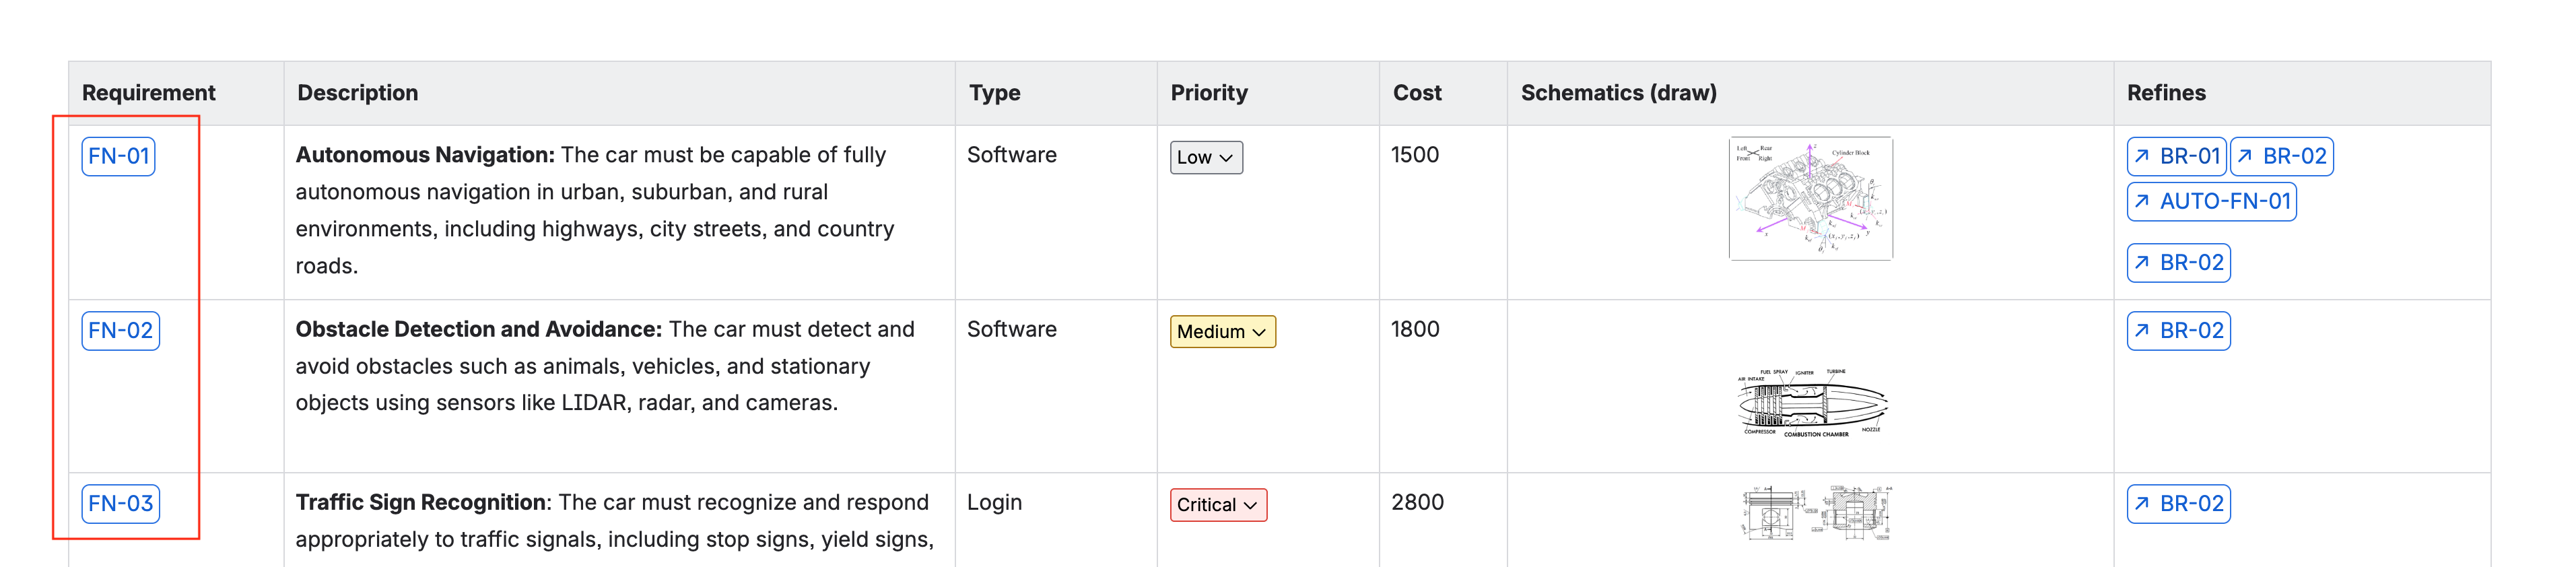Click the Priority column header
Screen dimensions: 2576x567
1208,93
